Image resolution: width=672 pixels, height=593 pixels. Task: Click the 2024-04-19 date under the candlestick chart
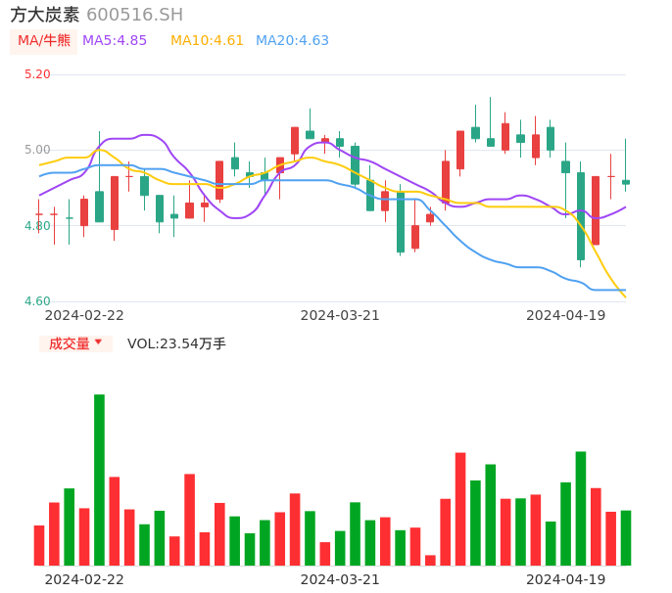[565, 315]
